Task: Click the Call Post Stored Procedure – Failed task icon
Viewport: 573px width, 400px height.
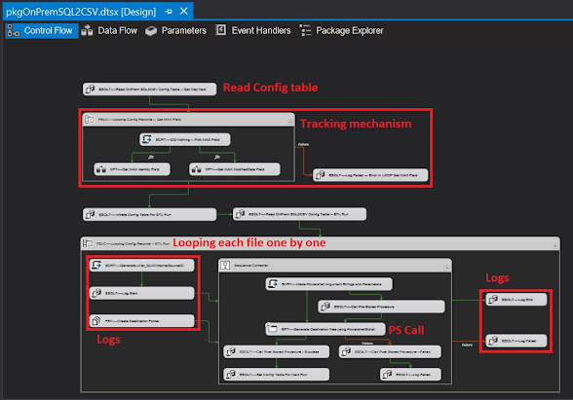Action: [x=346, y=352]
